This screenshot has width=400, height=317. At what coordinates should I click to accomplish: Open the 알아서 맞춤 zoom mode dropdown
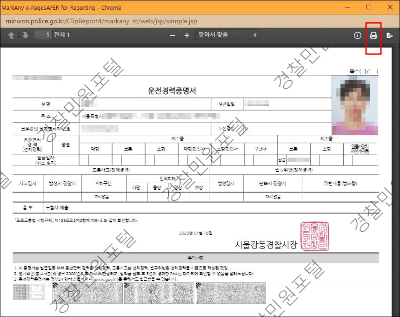227,35
